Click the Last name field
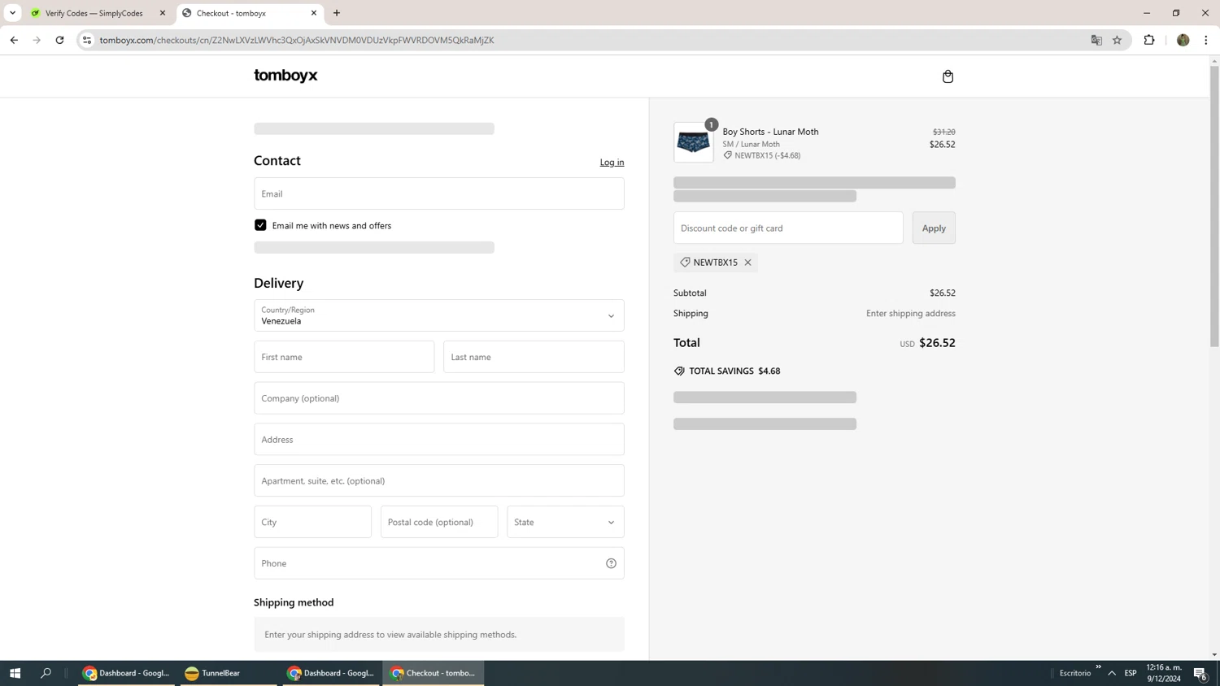The width and height of the screenshot is (1220, 686). click(x=534, y=357)
